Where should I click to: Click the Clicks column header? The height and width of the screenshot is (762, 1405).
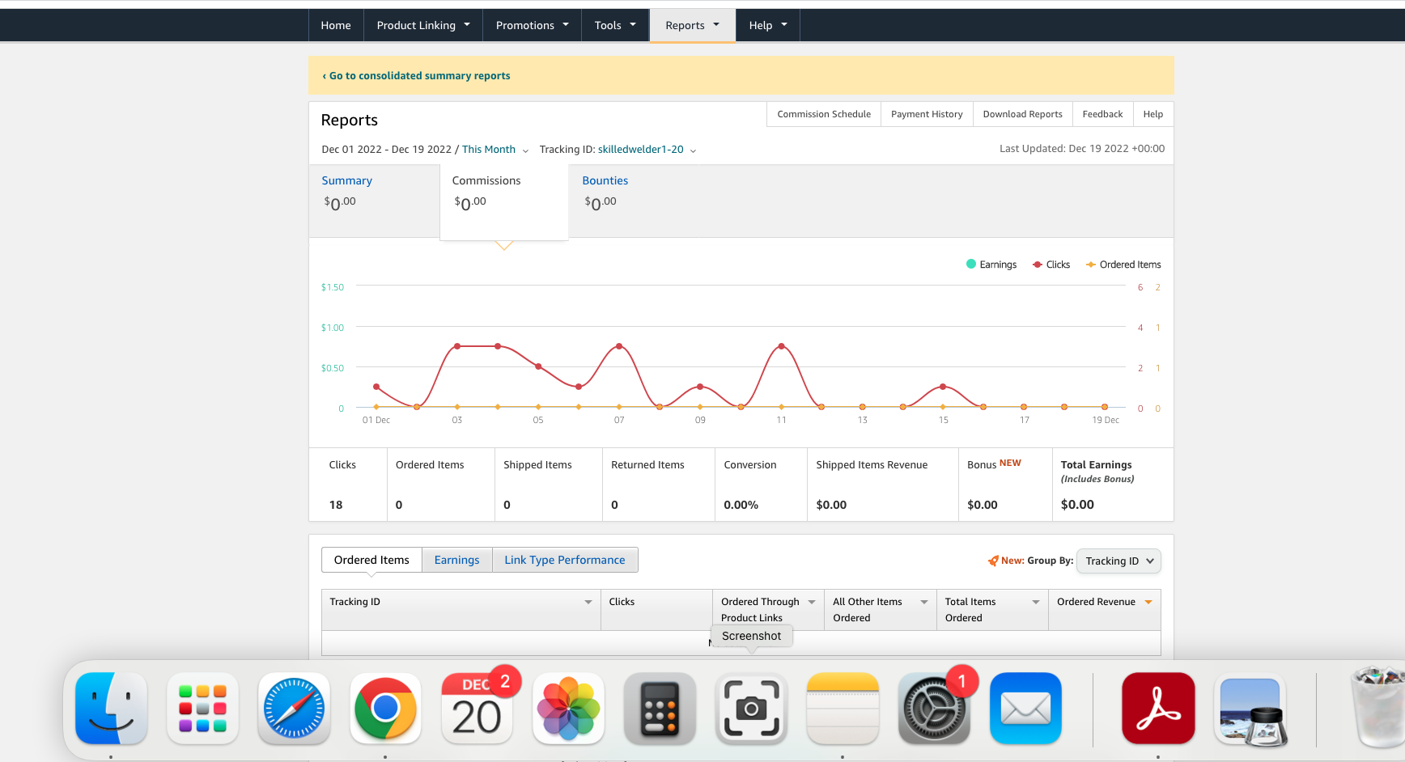pos(656,610)
